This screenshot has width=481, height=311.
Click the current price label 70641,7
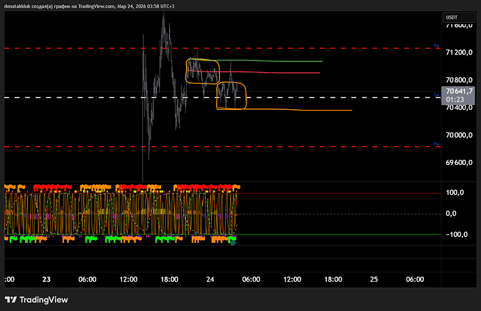pos(459,91)
